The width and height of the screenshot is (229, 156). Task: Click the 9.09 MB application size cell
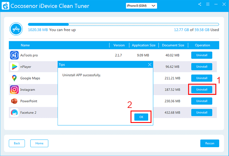coord(143,55)
